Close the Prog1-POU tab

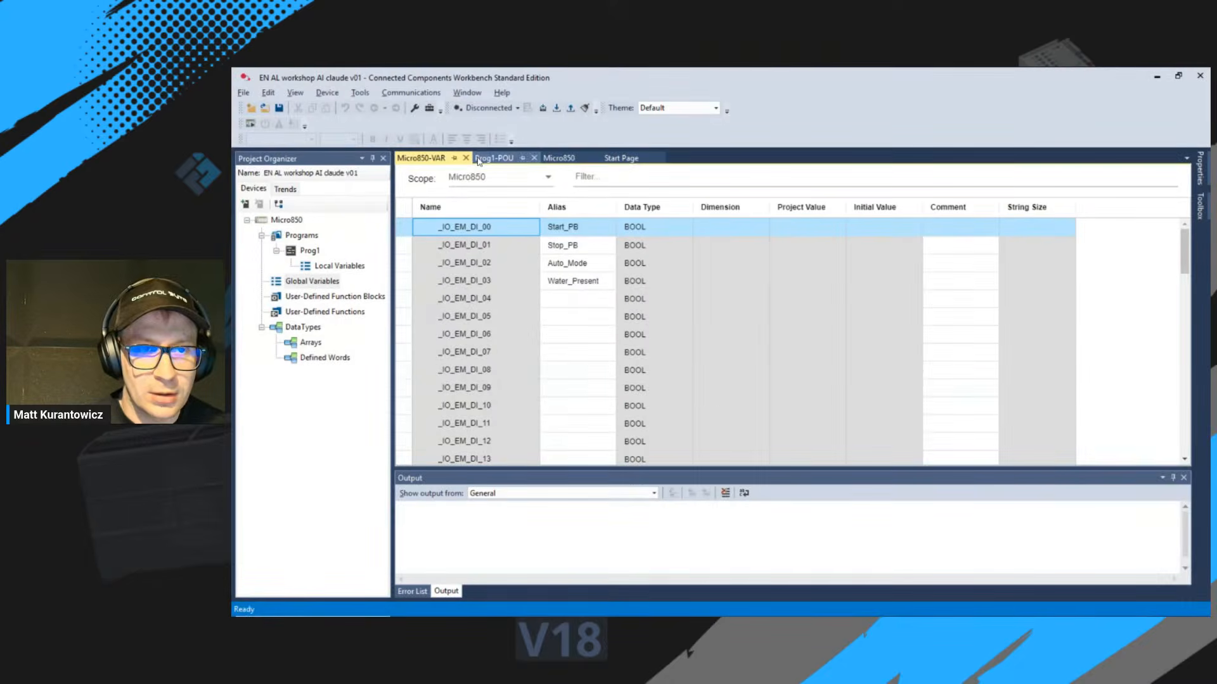coord(534,158)
